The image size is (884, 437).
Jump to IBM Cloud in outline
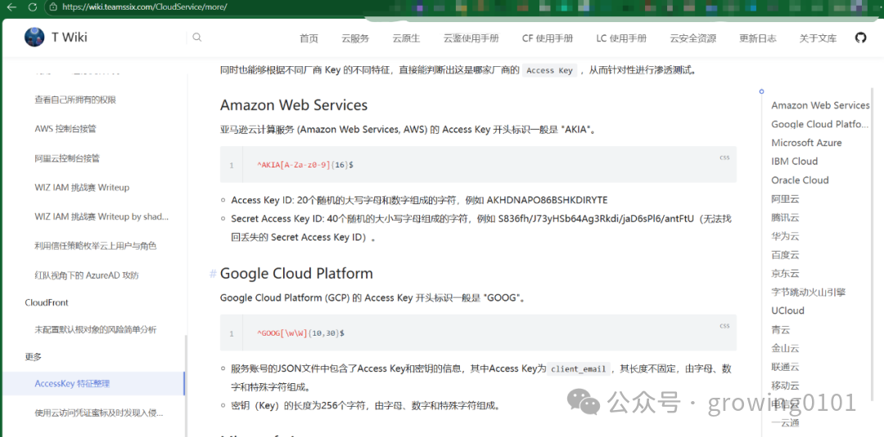tap(794, 162)
